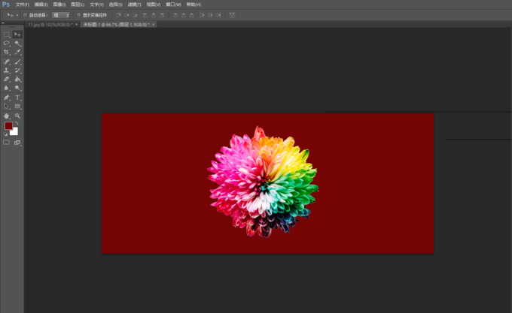Viewport: 512px width, 313px height.
Task: Align vertical centers in options bar
Action: pos(126,15)
